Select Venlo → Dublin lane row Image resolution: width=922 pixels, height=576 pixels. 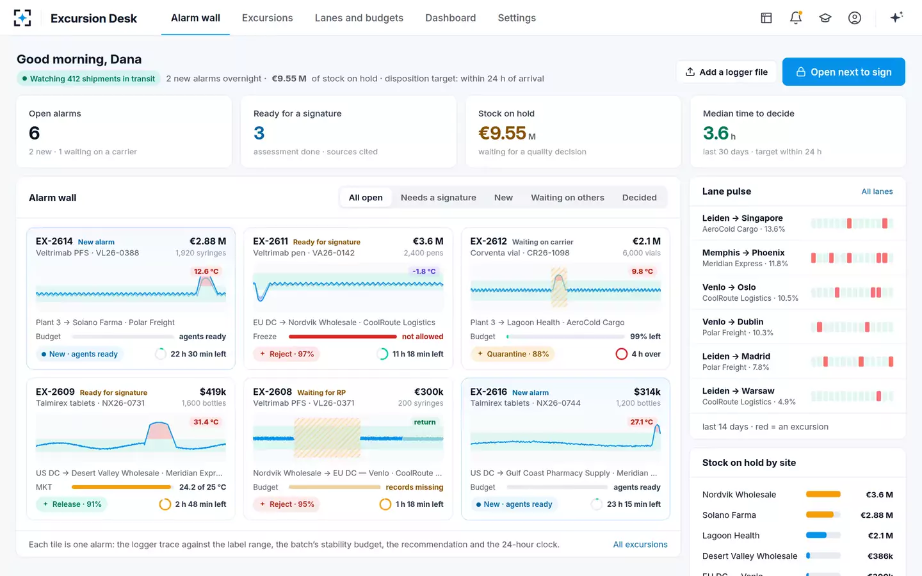click(x=797, y=327)
